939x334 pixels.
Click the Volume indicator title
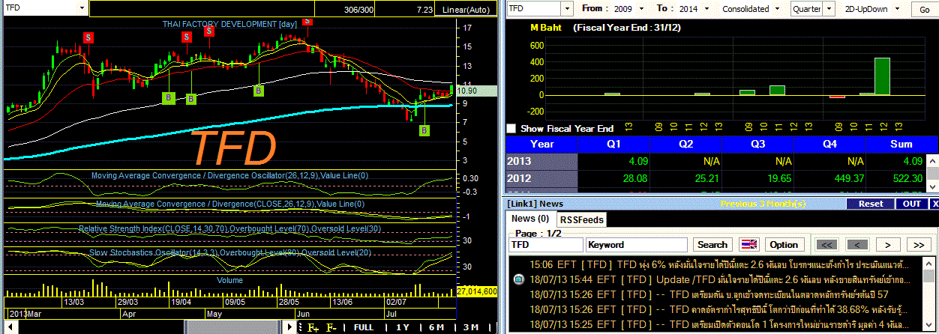click(x=229, y=280)
